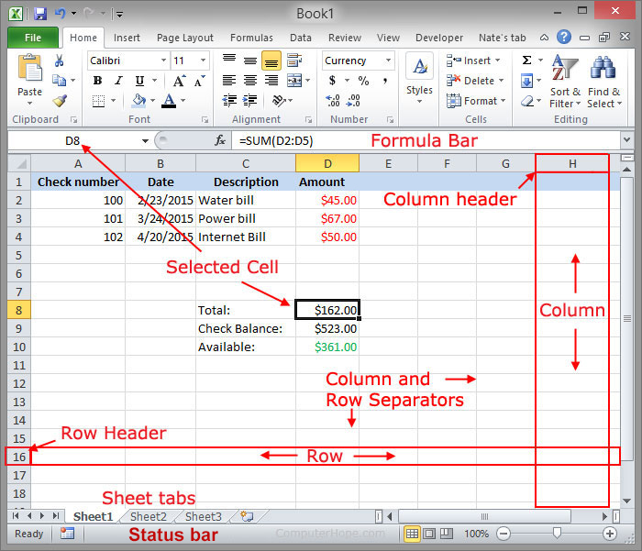Click the percent style icon
Screen dimensions: 642x551
363,81
